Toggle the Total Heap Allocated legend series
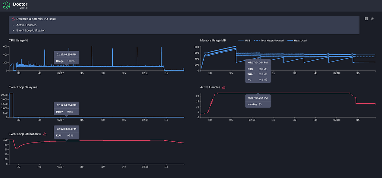The width and height of the screenshot is (382, 178). [x=269, y=40]
